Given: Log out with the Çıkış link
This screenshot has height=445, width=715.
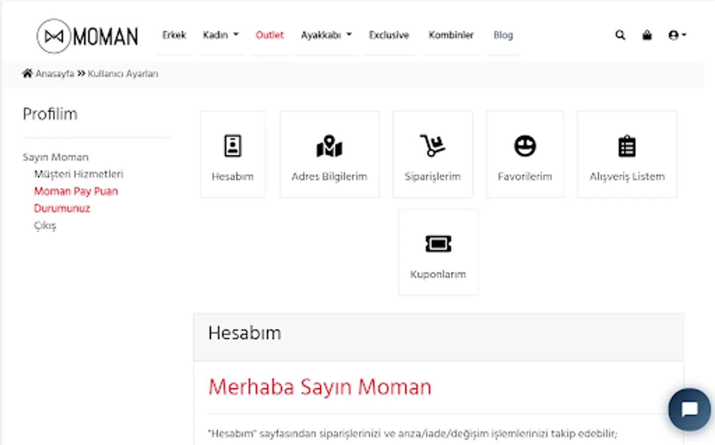Looking at the screenshot, I should pos(45,225).
